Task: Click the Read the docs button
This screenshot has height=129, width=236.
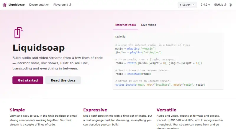Action: tap(63, 80)
